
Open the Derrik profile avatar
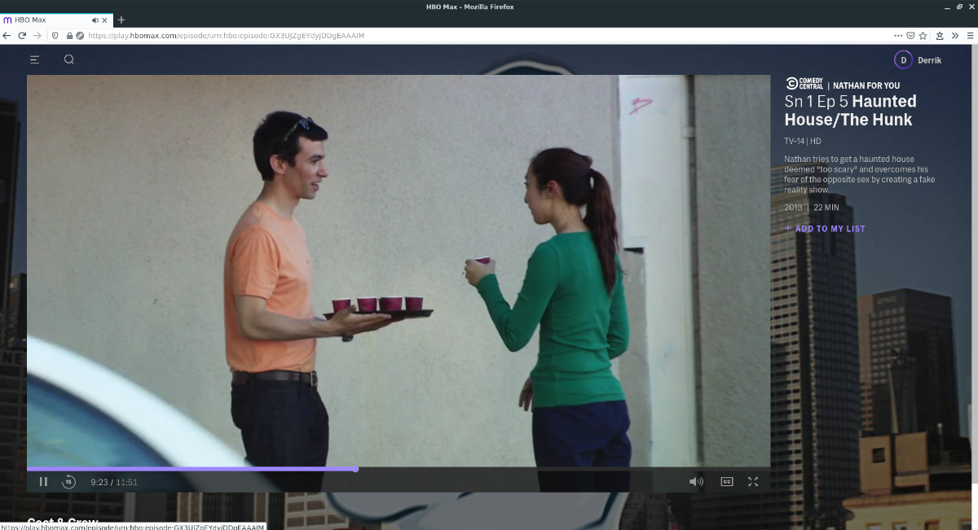tap(903, 59)
